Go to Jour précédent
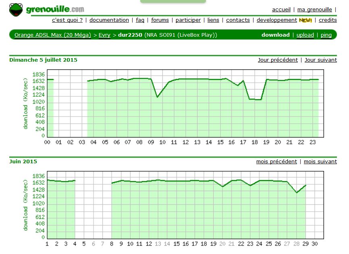This screenshot has width=349, height=254. coord(278,60)
